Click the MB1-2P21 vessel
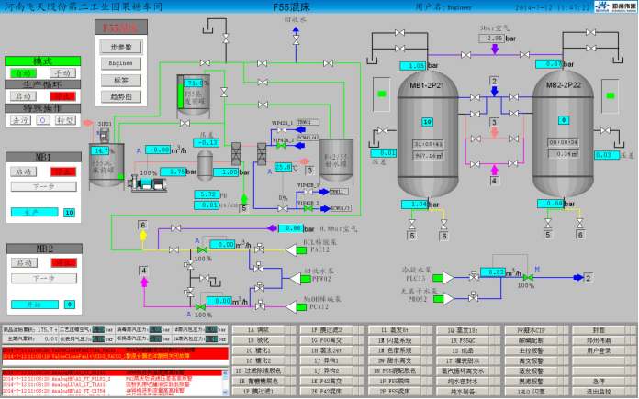 pyautogui.click(x=428, y=134)
